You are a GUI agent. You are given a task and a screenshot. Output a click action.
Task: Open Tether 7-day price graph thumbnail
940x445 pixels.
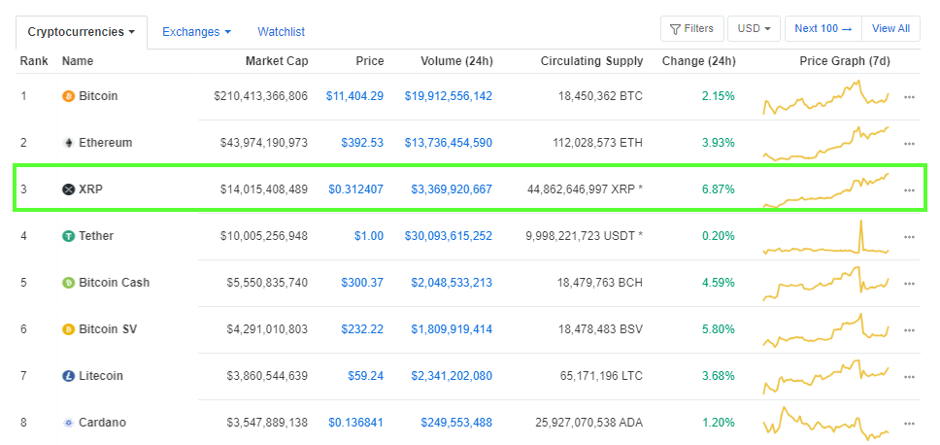[x=826, y=237]
